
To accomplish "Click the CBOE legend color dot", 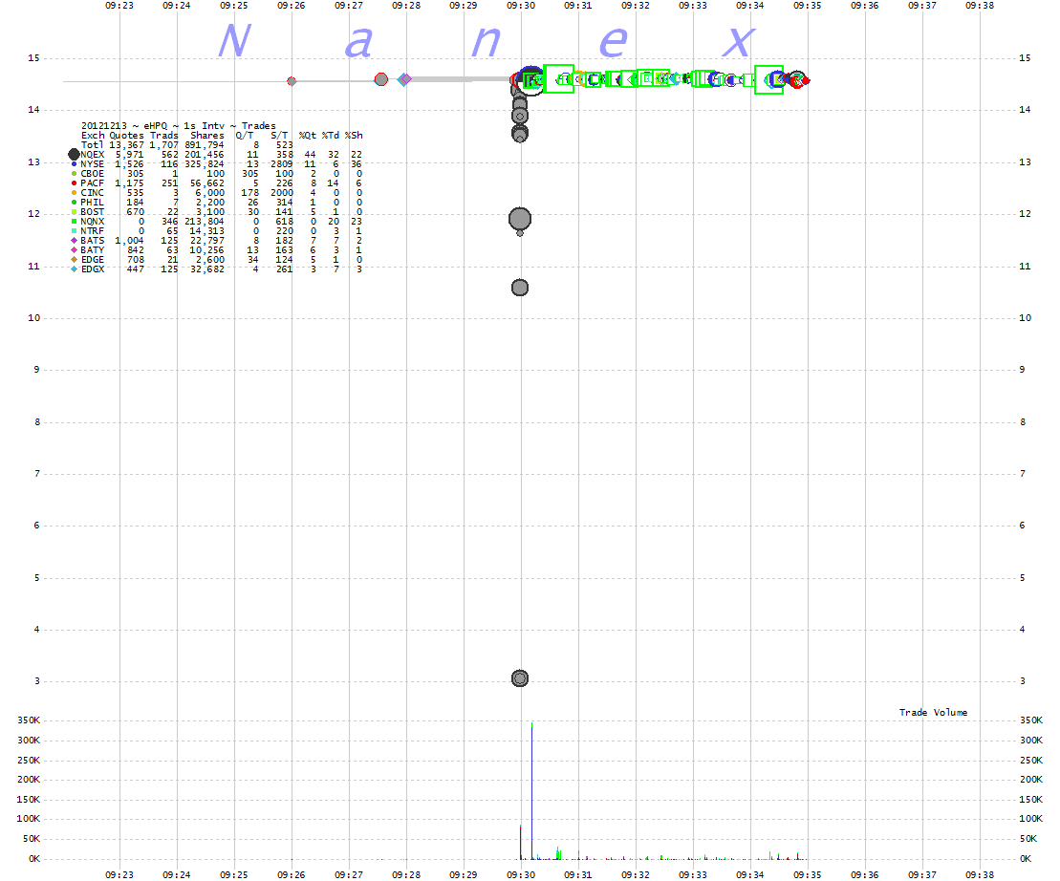I will [75, 174].
